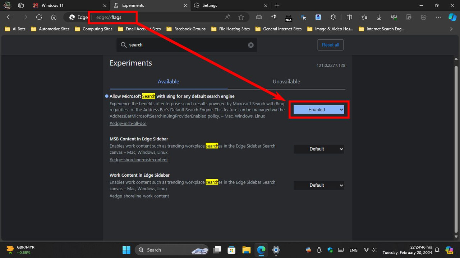Viewport: 460px width, 258px height.
Task: Click the taskbar Search box
Action: pos(171,250)
